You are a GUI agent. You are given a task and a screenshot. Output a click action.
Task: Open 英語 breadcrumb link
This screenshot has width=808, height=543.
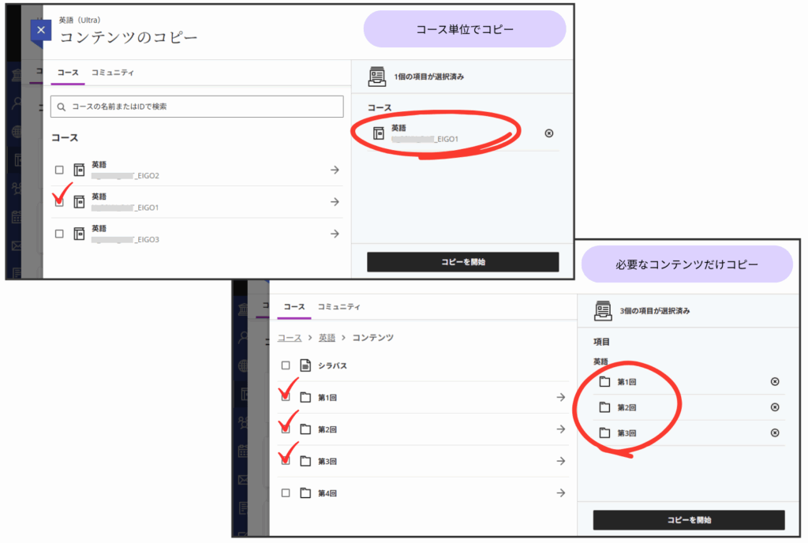[327, 338]
